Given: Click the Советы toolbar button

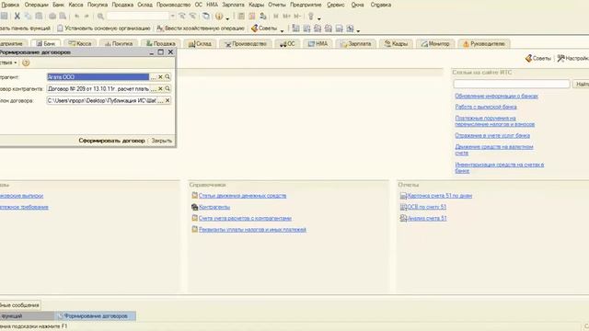Looking at the screenshot, I should [264, 29].
